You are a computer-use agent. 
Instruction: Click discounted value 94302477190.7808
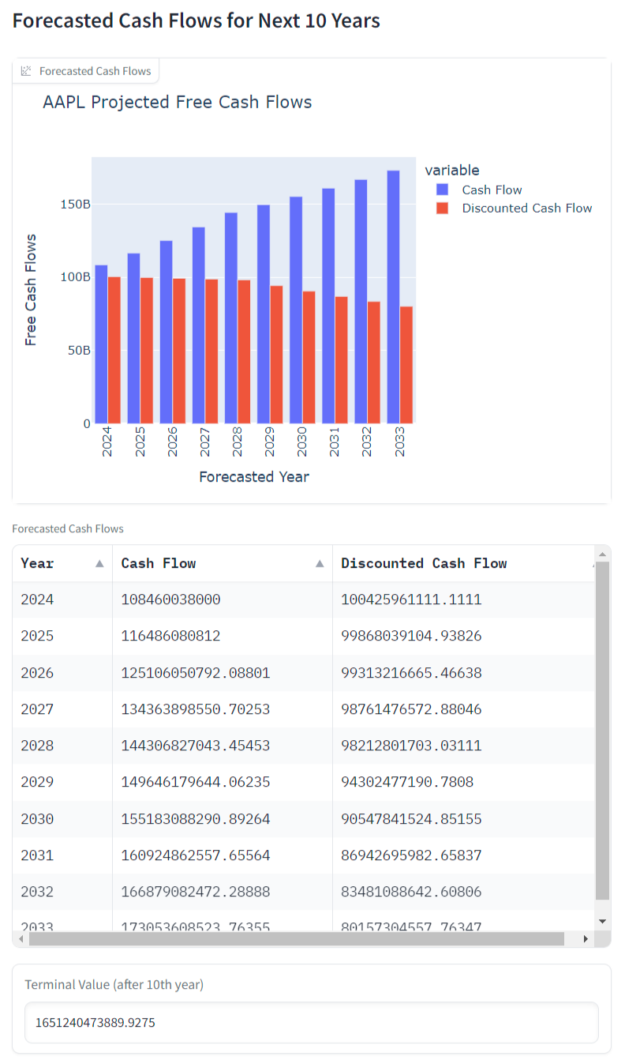[407, 782]
